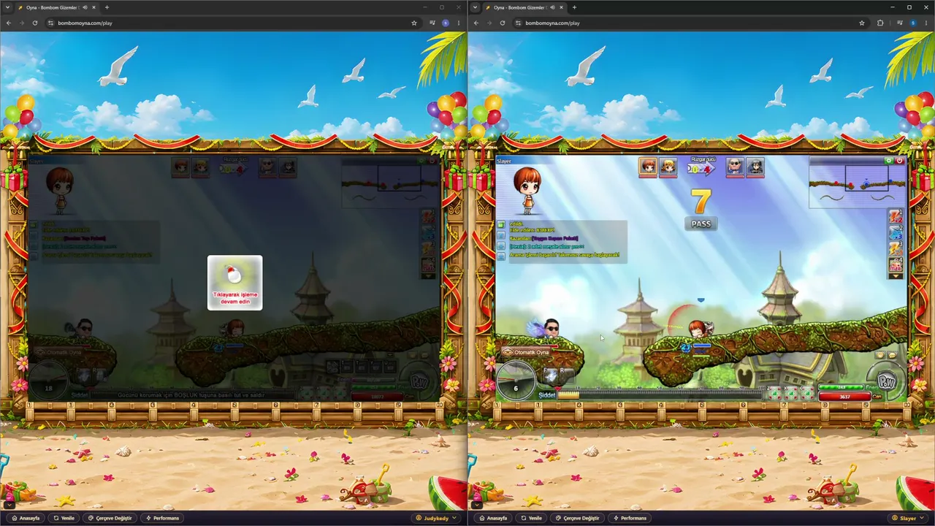
Task: Bookmark this page in left browser
Action: tap(414, 23)
